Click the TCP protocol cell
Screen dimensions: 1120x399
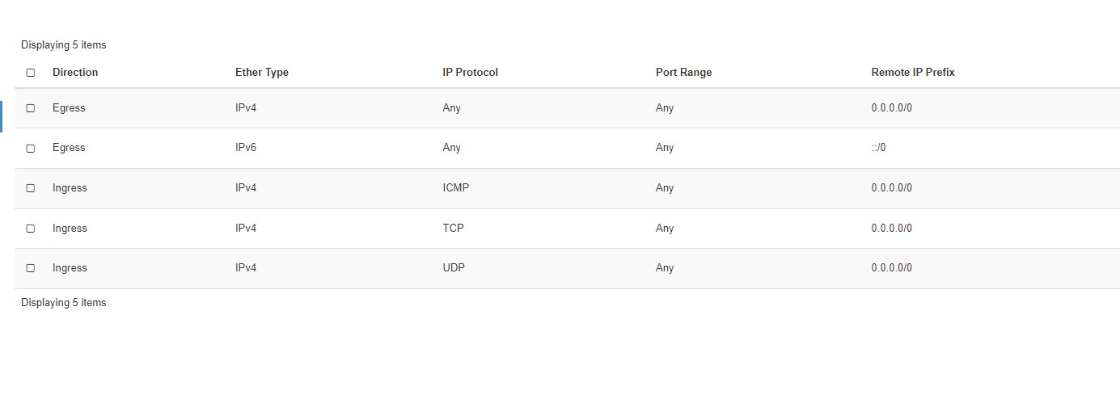pyautogui.click(x=453, y=229)
